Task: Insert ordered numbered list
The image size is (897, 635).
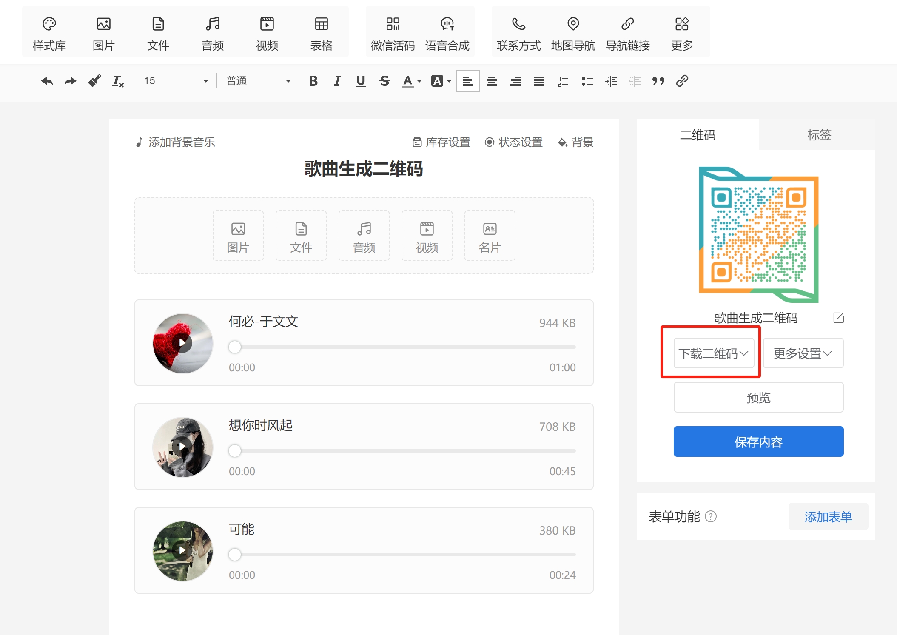Action: 563,81
